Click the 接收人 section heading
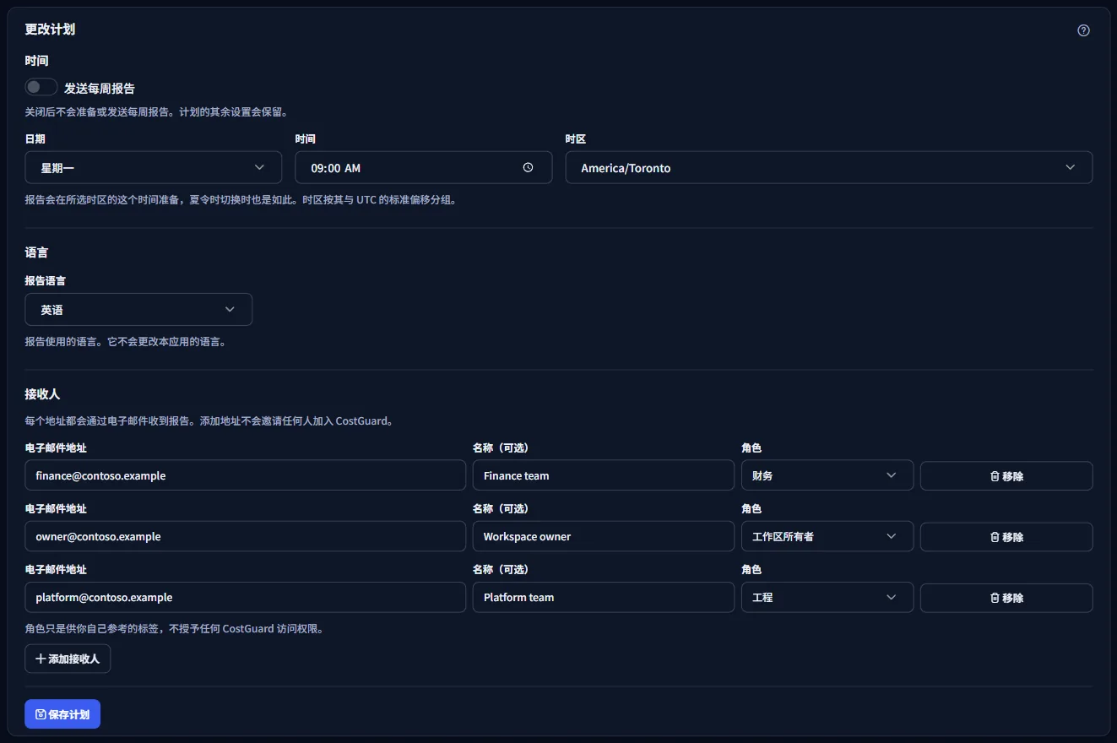1117x743 pixels. click(x=42, y=393)
